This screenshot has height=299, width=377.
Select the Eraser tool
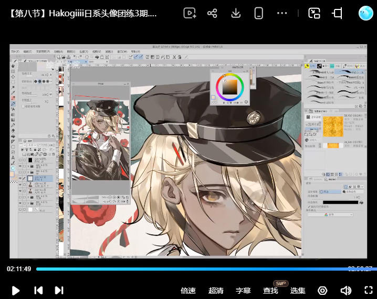(13, 131)
